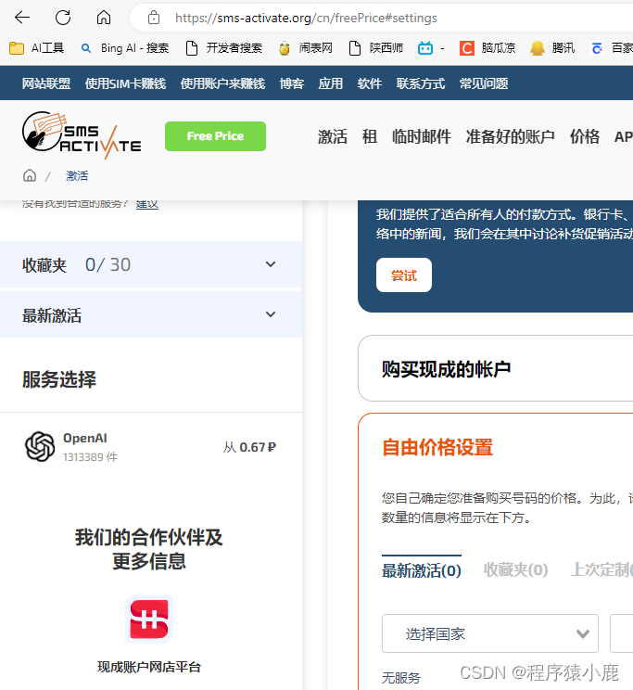
Task: Open 常见问题 menu item
Action: coord(484,83)
